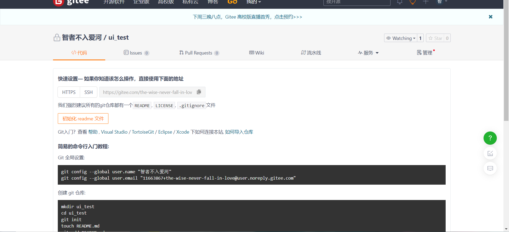The image size is (509, 232).
Task: Click the git config user.name command line
Action: [x=116, y=172]
